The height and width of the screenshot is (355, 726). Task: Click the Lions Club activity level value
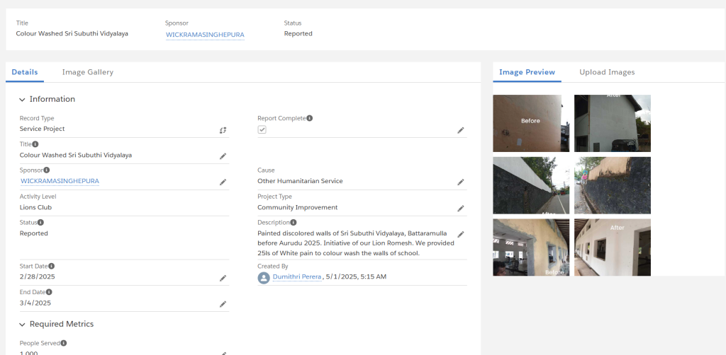[35, 207]
